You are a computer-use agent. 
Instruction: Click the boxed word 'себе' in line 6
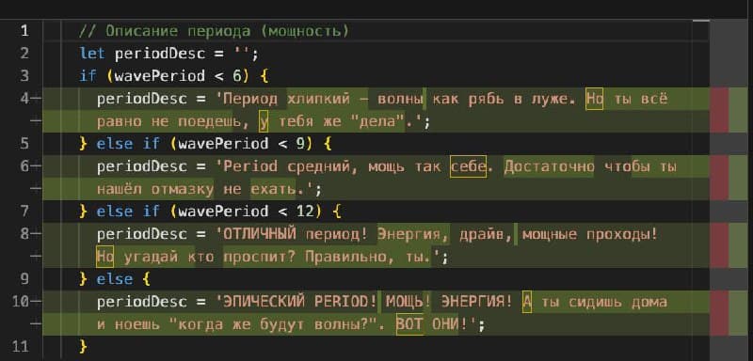point(468,166)
